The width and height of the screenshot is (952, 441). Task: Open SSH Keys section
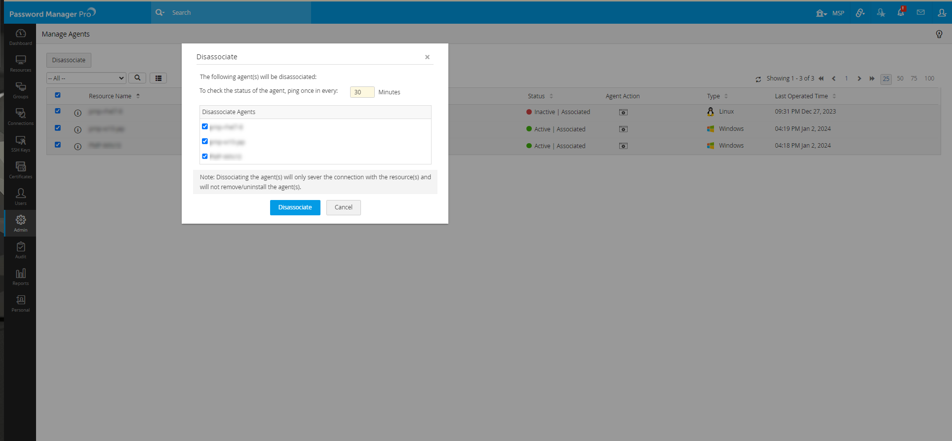coord(20,144)
